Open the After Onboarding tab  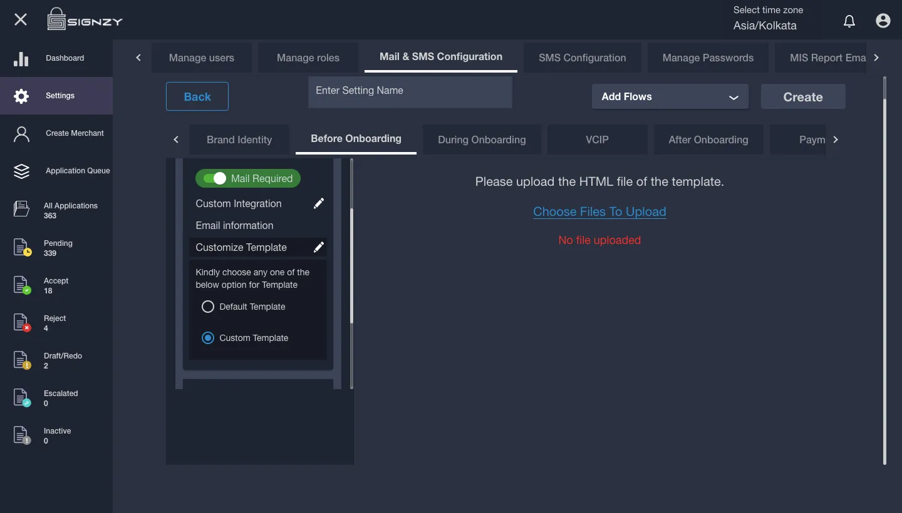point(708,140)
